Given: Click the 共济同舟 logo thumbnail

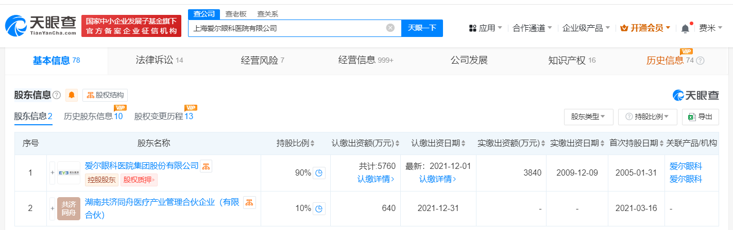Looking at the screenshot, I should (69, 208).
